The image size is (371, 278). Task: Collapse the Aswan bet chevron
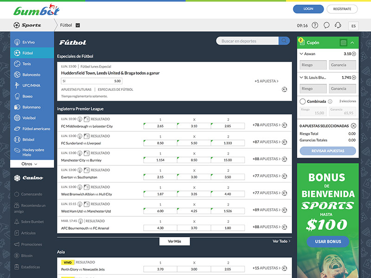[301, 54]
